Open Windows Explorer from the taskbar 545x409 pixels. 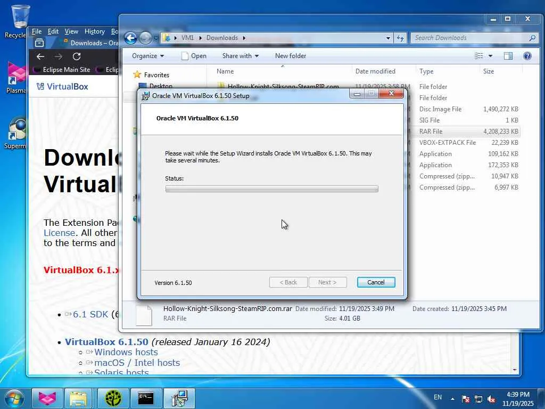click(x=79, y=398)
